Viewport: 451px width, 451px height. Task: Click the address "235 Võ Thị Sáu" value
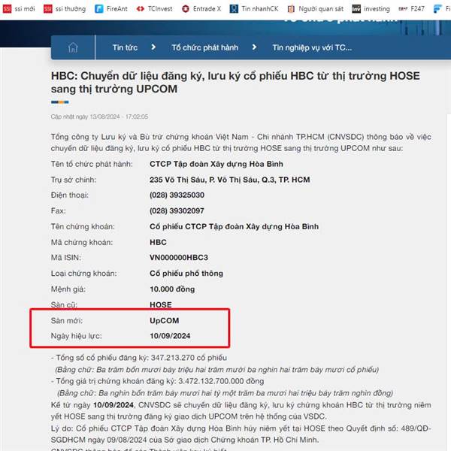[x=229, y=180]
